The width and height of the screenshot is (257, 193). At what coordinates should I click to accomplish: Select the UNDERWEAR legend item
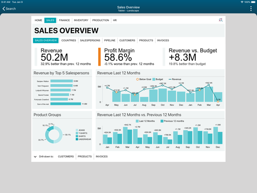(x=83, y=139)
